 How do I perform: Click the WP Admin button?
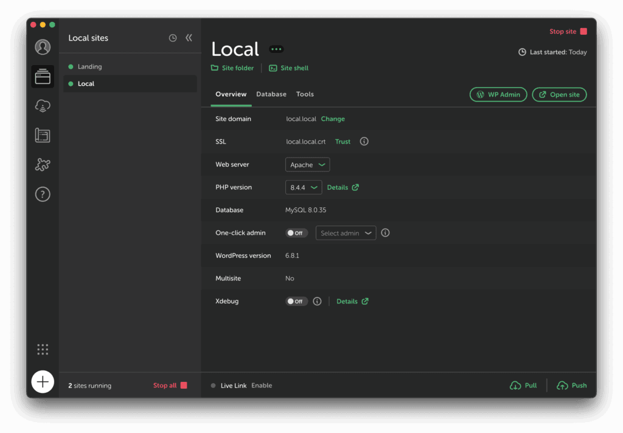coord(498,94)
